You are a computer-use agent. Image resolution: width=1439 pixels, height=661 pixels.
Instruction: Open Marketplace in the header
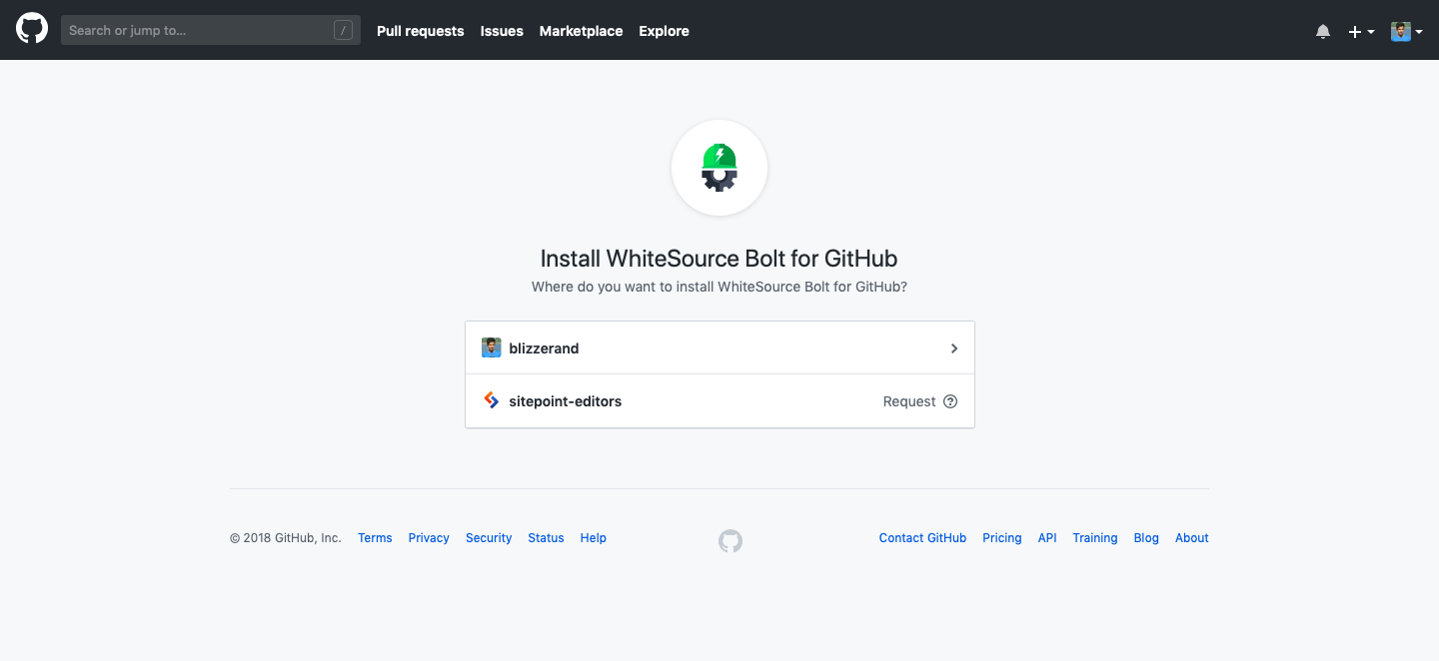point(581,31)
